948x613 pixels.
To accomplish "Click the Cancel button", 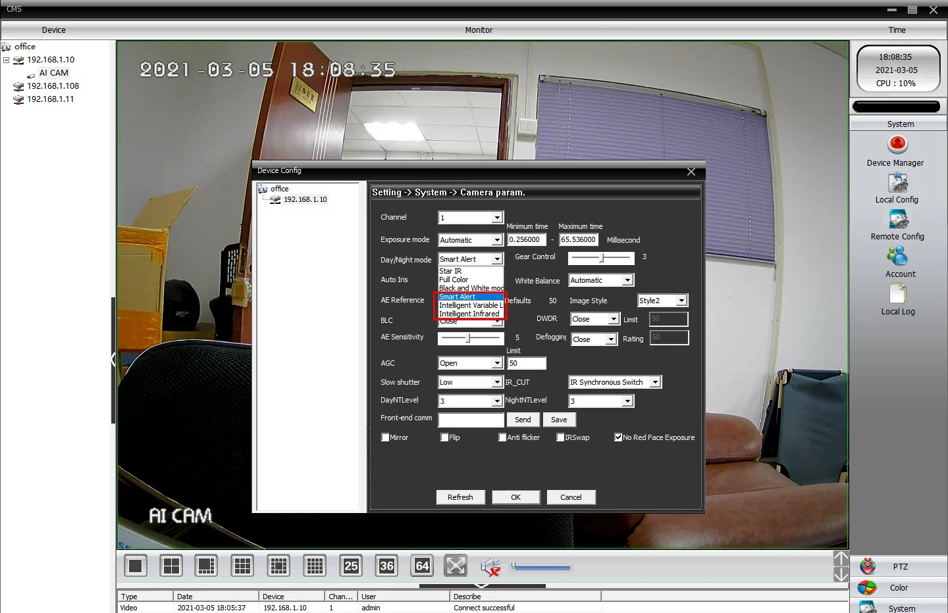I will pyautogui.click(x=571, y=497).
